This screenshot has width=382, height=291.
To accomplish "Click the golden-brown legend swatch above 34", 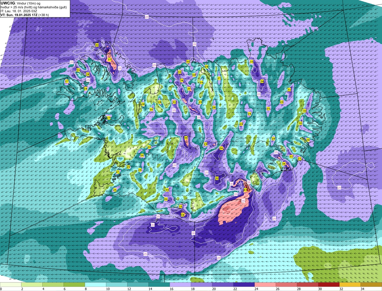I will coord(371,284).
